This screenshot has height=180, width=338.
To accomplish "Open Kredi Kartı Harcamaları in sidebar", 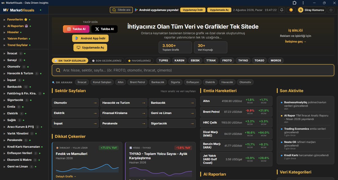I will coord(23,147).
